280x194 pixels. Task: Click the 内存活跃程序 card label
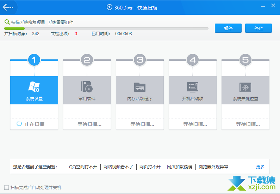click(140, 98)
